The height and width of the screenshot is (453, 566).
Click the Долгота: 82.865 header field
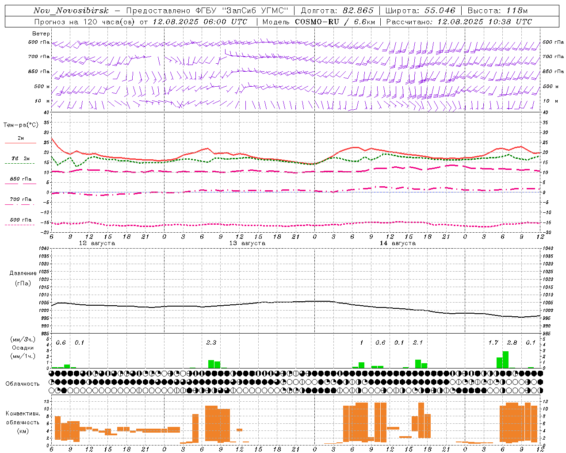point(337,11)
